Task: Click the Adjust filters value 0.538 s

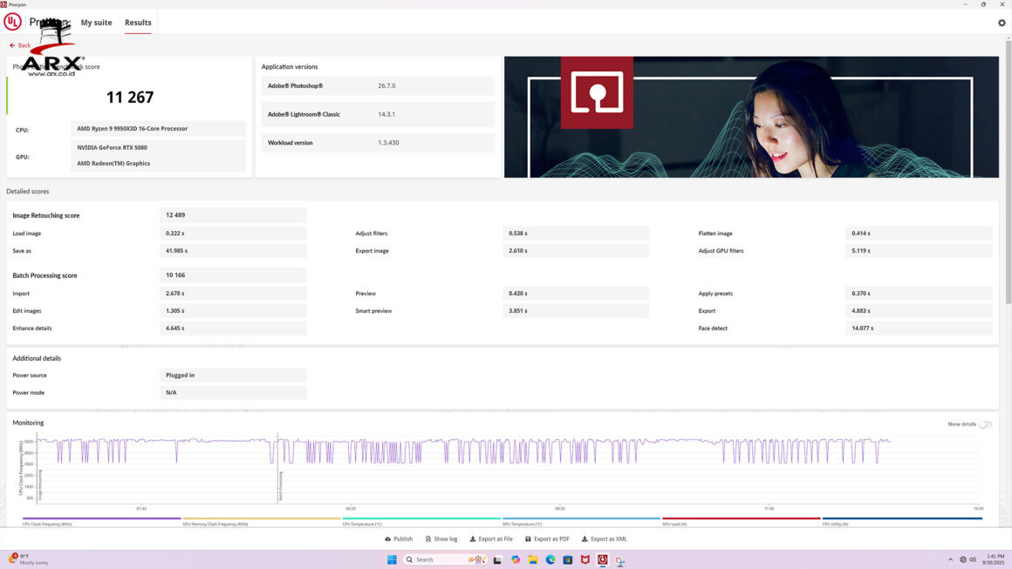Action: [576, 234]
